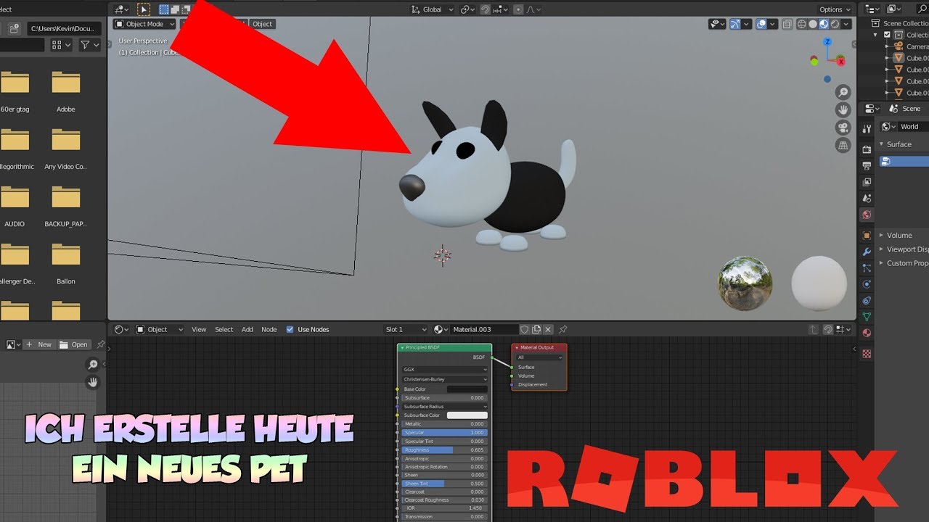Image resolution: width=929 pixels, height=522 pixels.
Task: Click the file browser pan hand icon
Action: pyautogui.click(x=93, y=381)
